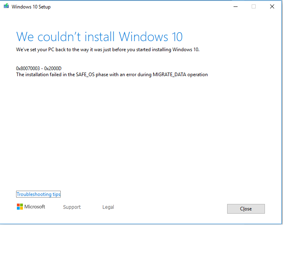Click the error code 0x80070003 - 0x2000D

pyautogui.click(x=39, y=69)
